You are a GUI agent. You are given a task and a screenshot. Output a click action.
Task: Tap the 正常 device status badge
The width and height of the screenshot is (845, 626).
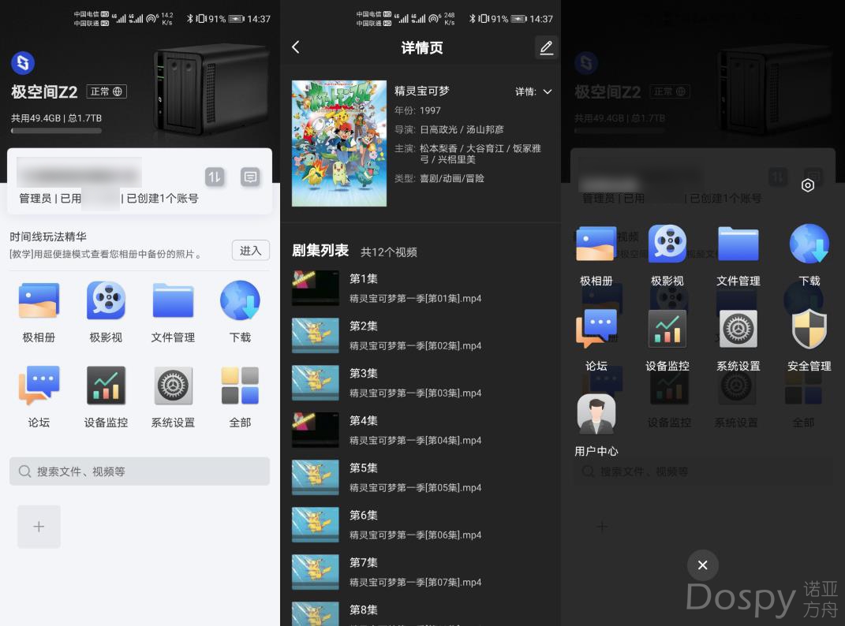[107, 91]
